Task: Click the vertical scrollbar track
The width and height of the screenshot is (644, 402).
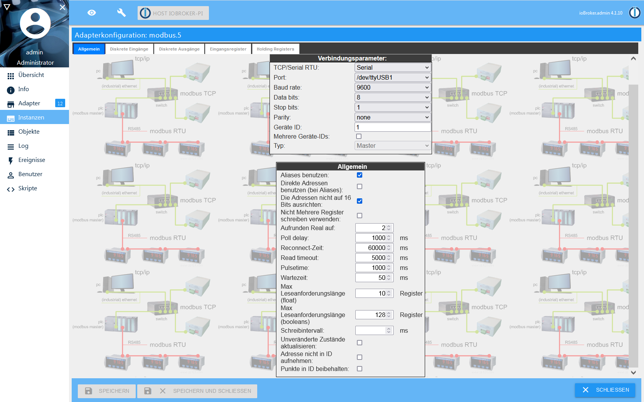Action: pyautogui.click(x=633, y=216)
